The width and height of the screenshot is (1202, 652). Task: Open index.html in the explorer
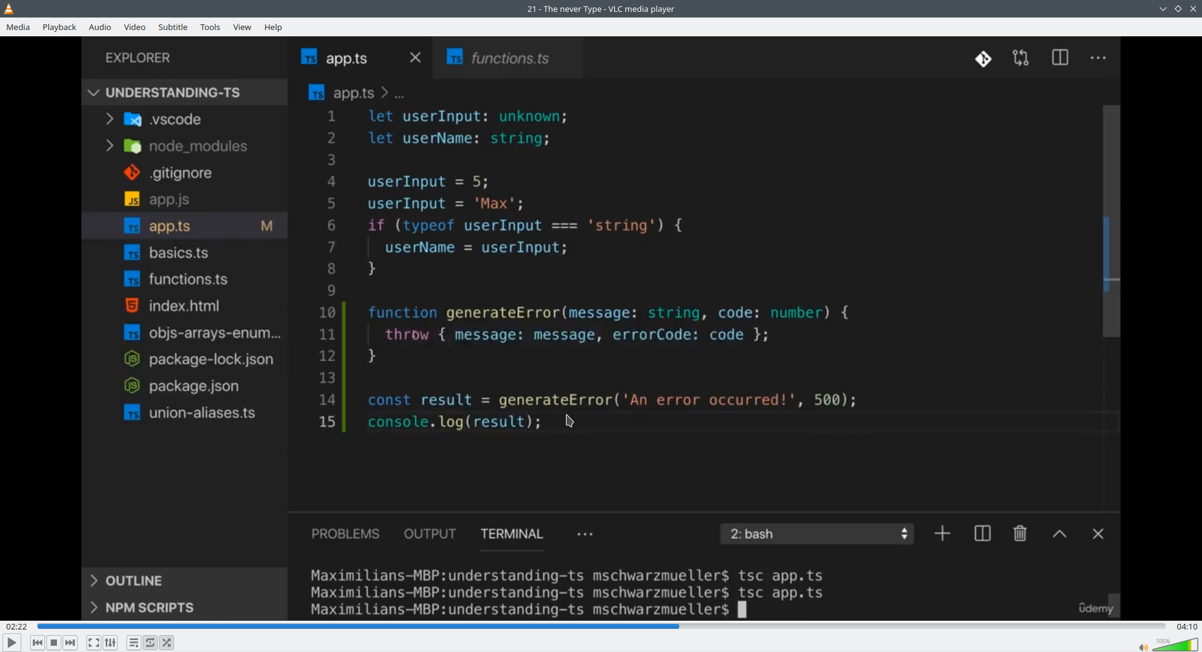pos(185,306)
